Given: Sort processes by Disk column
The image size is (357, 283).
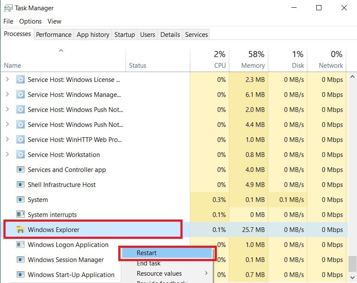Looking at the screenshot, I should click(288, 60).
